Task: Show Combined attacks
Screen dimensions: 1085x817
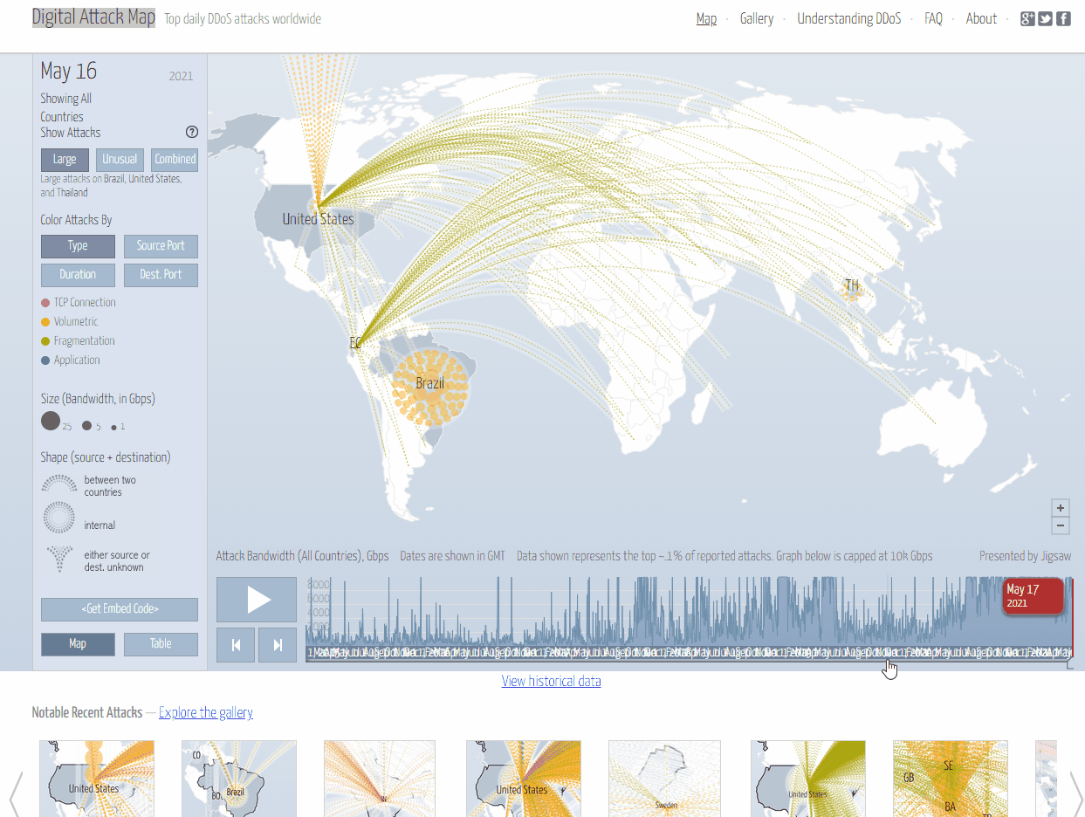Action: tap(175, 160)
